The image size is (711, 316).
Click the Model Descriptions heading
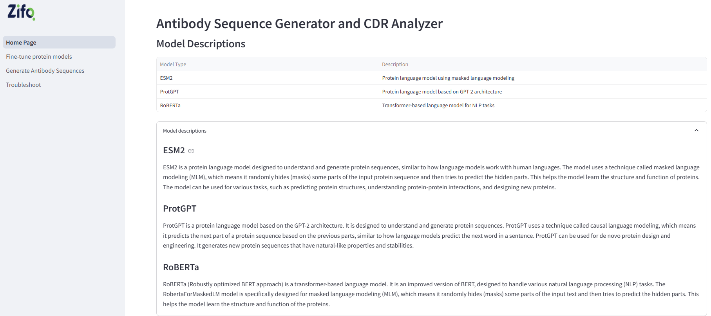click(201, 44)
